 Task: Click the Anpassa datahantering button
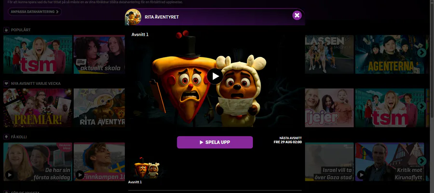point(35,12)
